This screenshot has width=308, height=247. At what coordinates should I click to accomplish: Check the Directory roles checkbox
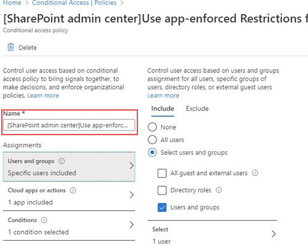tap(162, 190)
